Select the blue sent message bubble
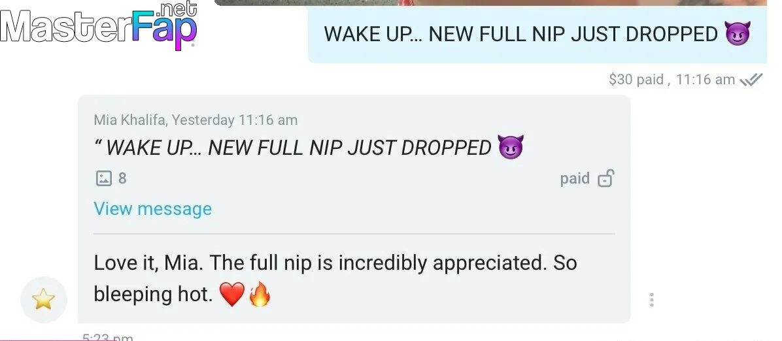 click(537, 35)
